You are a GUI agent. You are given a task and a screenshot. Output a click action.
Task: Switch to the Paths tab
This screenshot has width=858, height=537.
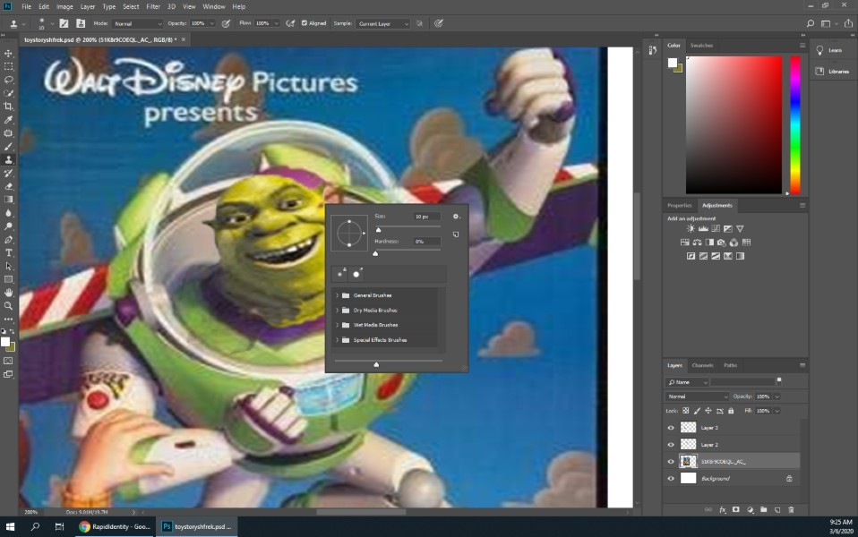click(730, 365)
